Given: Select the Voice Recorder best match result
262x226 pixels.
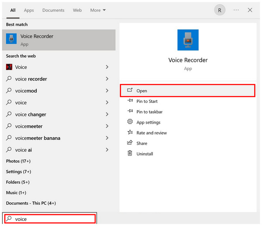Looking at the screenshot, I should (x=59, y=40).
